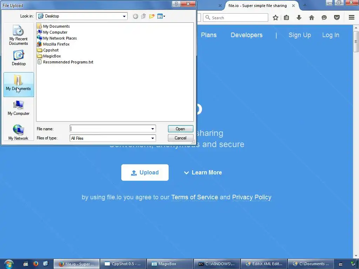Go back to last folder visited
Image resolution: width=359 pixels, height=269 pixels.
pyautogui.click(x=136, y=16)
